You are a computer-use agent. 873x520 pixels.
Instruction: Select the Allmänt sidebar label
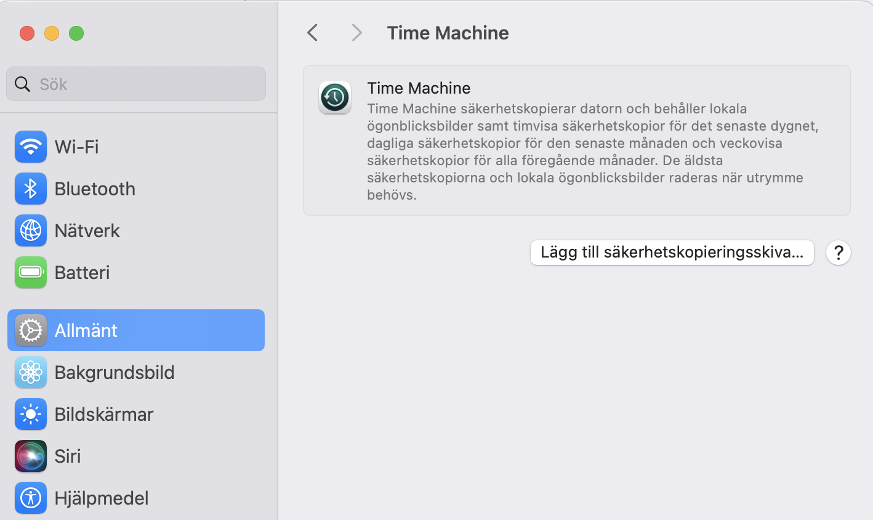tap(86, 330)
